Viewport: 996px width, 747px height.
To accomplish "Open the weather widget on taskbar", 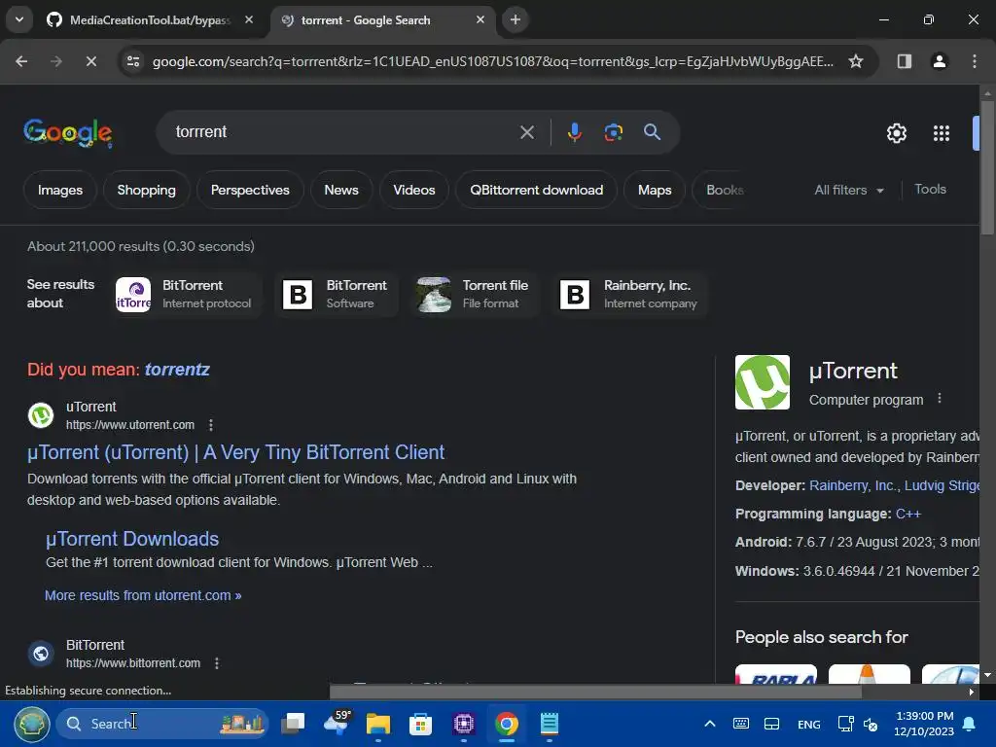I will point(337,724).
